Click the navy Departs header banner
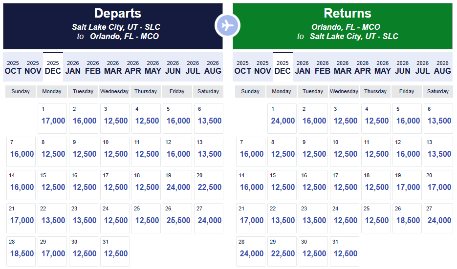This screenshot has height=269, width=457. (113, 26)
